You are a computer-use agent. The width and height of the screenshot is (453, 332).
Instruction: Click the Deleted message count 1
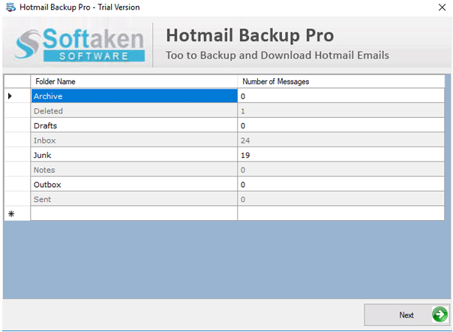341,110
